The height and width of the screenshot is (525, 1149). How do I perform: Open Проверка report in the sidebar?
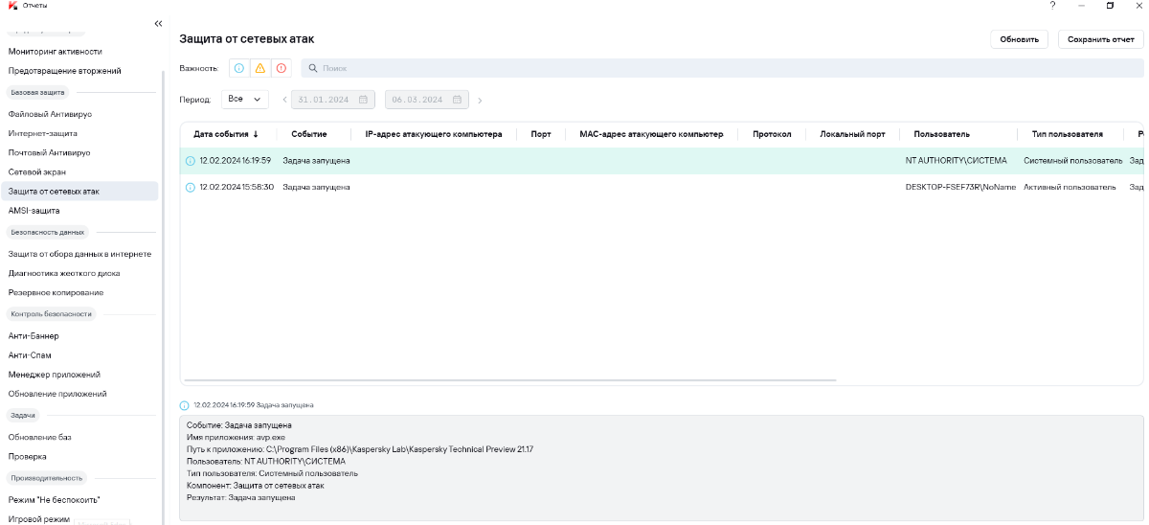[28, 456]
